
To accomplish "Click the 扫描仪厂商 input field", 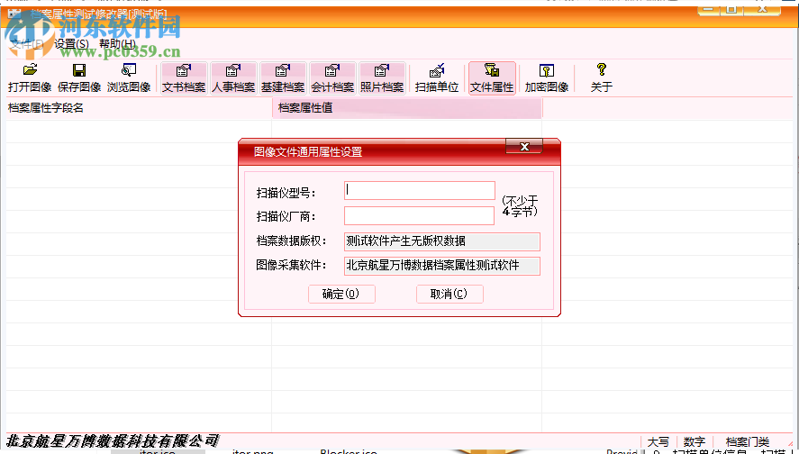I will (420, 215).
